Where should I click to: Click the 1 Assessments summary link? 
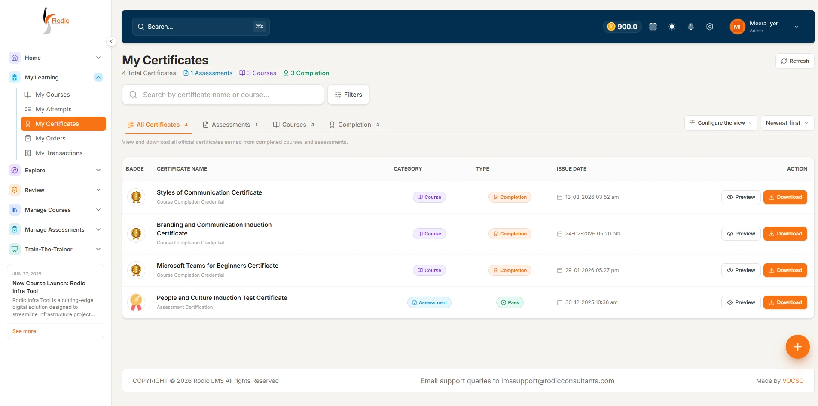click(208, 73)
